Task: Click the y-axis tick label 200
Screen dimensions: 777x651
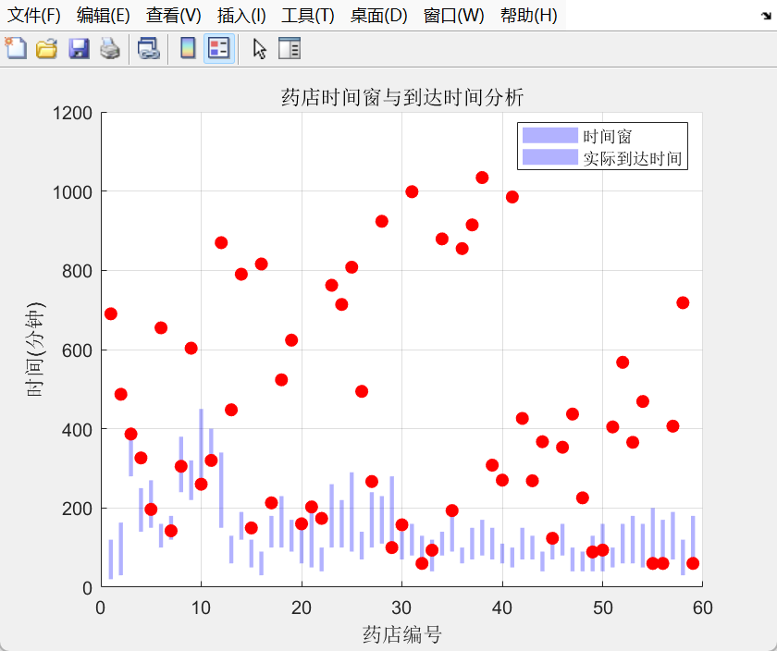Action: [77, 509]
